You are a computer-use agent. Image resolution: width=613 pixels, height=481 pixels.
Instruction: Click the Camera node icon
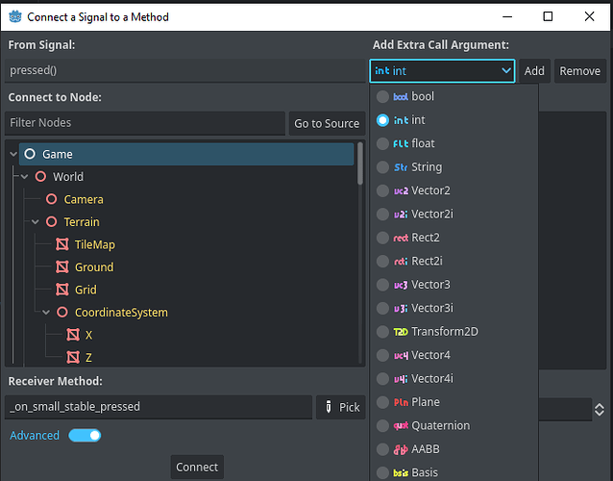(52, 199)
